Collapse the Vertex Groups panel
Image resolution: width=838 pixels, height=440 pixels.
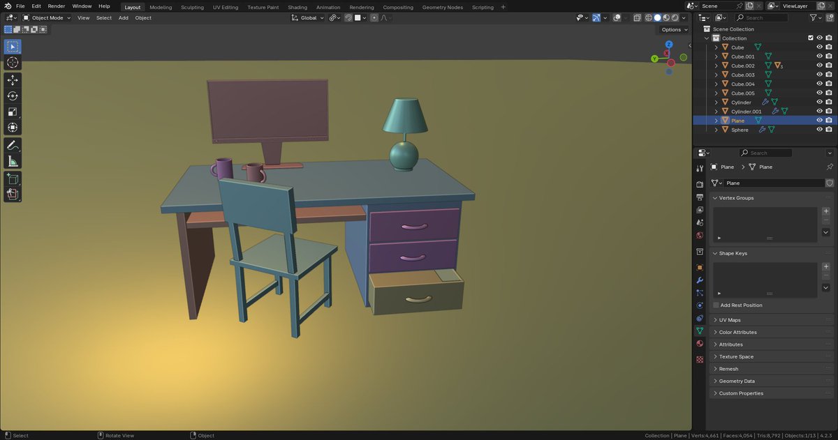(772, 198)
